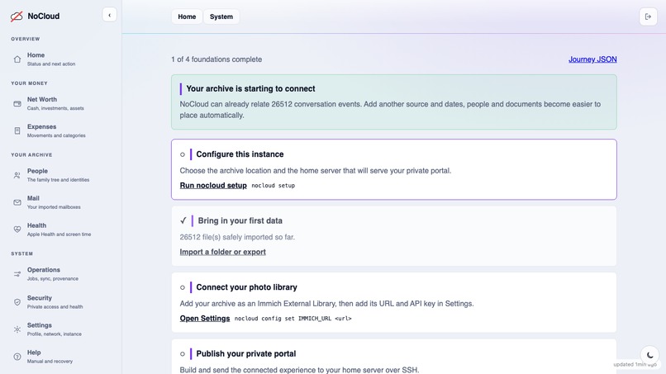Click the Expenses receipt icon
Image resolution: width=666 pixels, height=374 pixels.
point(17,130)
